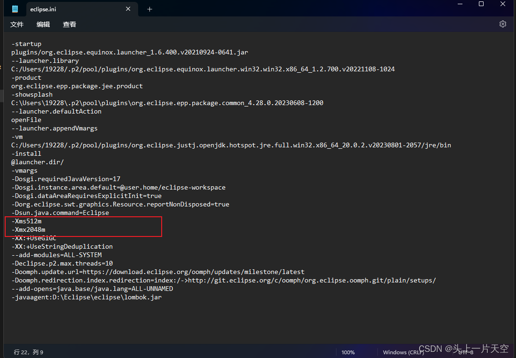Click the -Dosgi.instance.area.default line
This screenshot has width=516, height=358.
(x=118, y=188)
